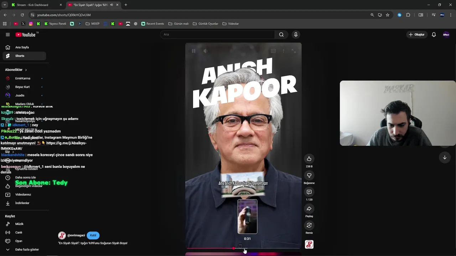Open the evrimagaci channel avatar
456x256 pixels.
coord(62,235)
